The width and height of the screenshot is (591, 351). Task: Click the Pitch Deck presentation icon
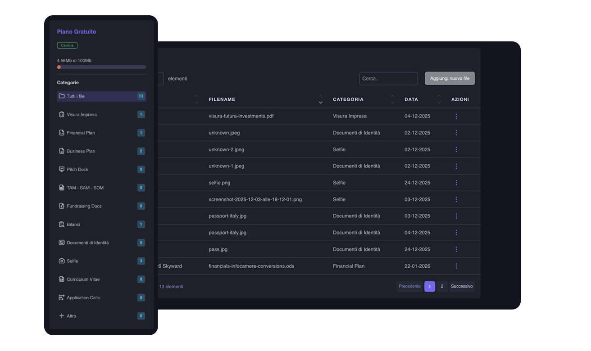point(62,169)
